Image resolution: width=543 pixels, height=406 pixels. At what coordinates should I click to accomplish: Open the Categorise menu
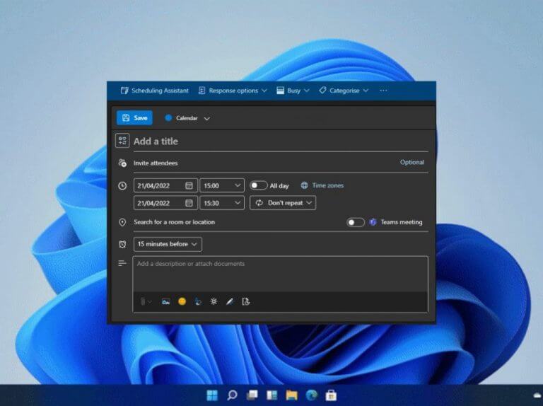[x=344, y=91]
